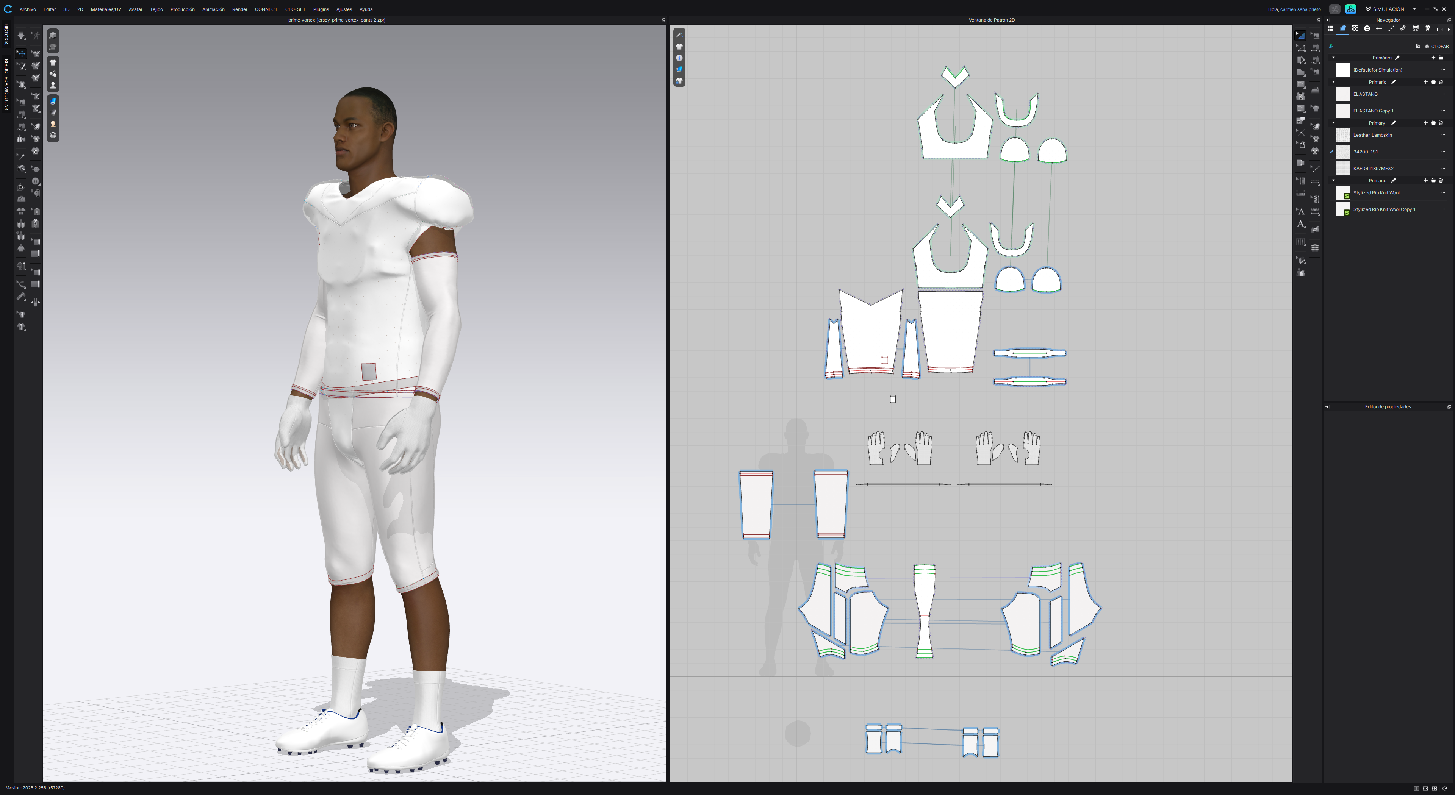Screen dimensions: 1455x795
Task: Open the Materiales/UV menu
Action: point(106,9)
